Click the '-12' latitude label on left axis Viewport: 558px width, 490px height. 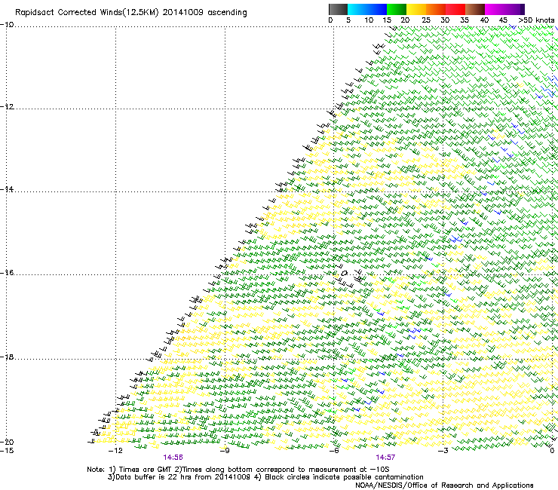(7, 107)
